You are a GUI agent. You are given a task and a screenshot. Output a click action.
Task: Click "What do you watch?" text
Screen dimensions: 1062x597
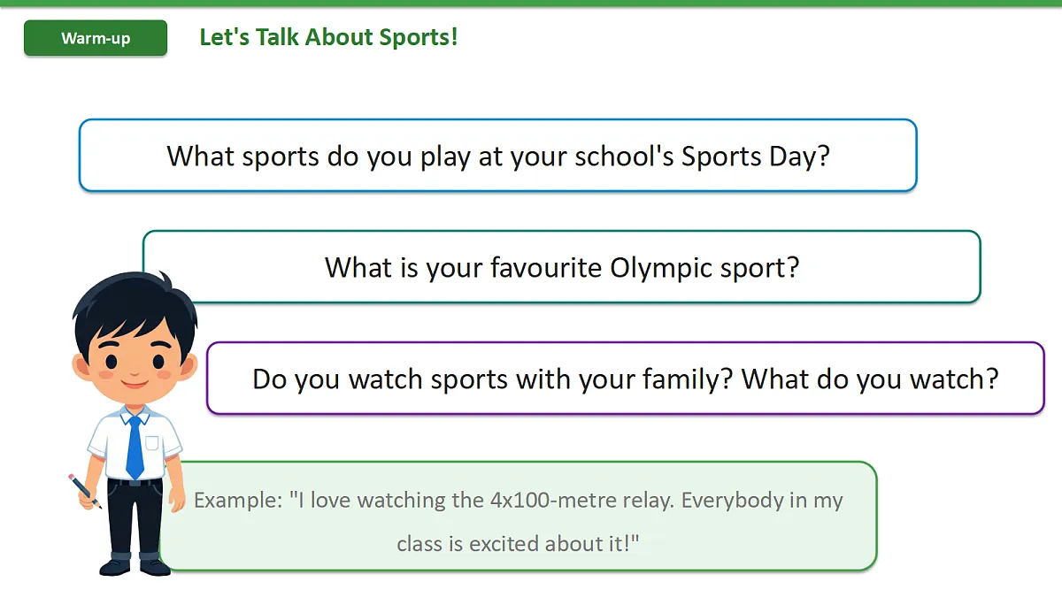[870, 379]
